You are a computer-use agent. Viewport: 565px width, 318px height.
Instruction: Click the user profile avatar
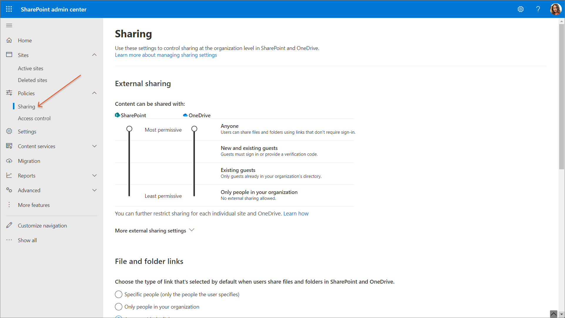point(556,9)
